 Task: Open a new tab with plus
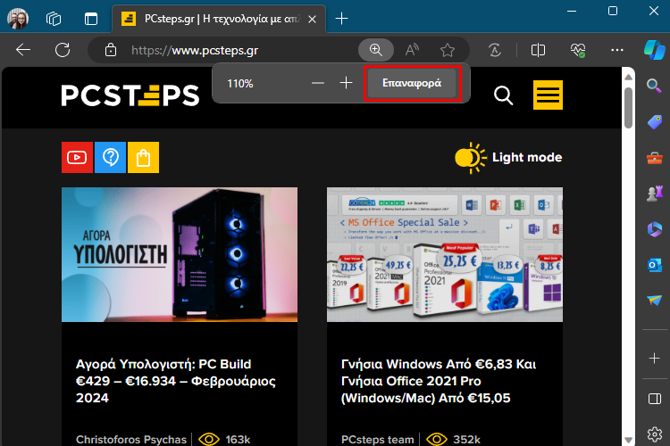[341, 19]
